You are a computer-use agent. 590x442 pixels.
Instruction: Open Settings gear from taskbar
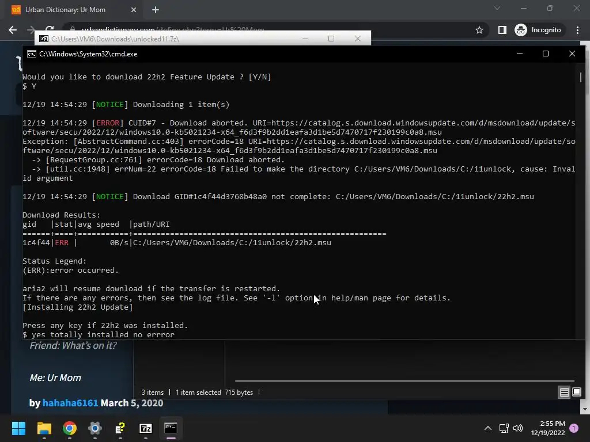(x=95, y=428)
